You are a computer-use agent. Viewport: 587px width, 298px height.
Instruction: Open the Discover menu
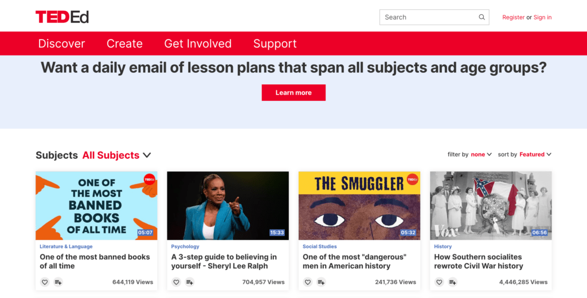[61, 44]
